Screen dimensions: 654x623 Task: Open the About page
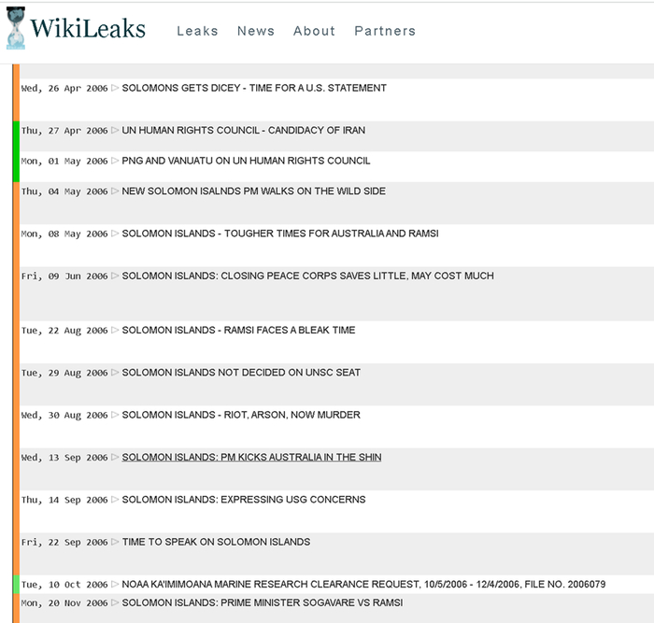(314, 31)
